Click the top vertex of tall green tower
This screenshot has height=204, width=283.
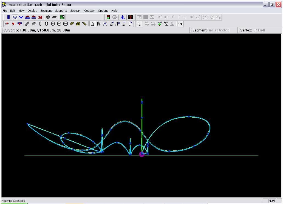(142, 102)
